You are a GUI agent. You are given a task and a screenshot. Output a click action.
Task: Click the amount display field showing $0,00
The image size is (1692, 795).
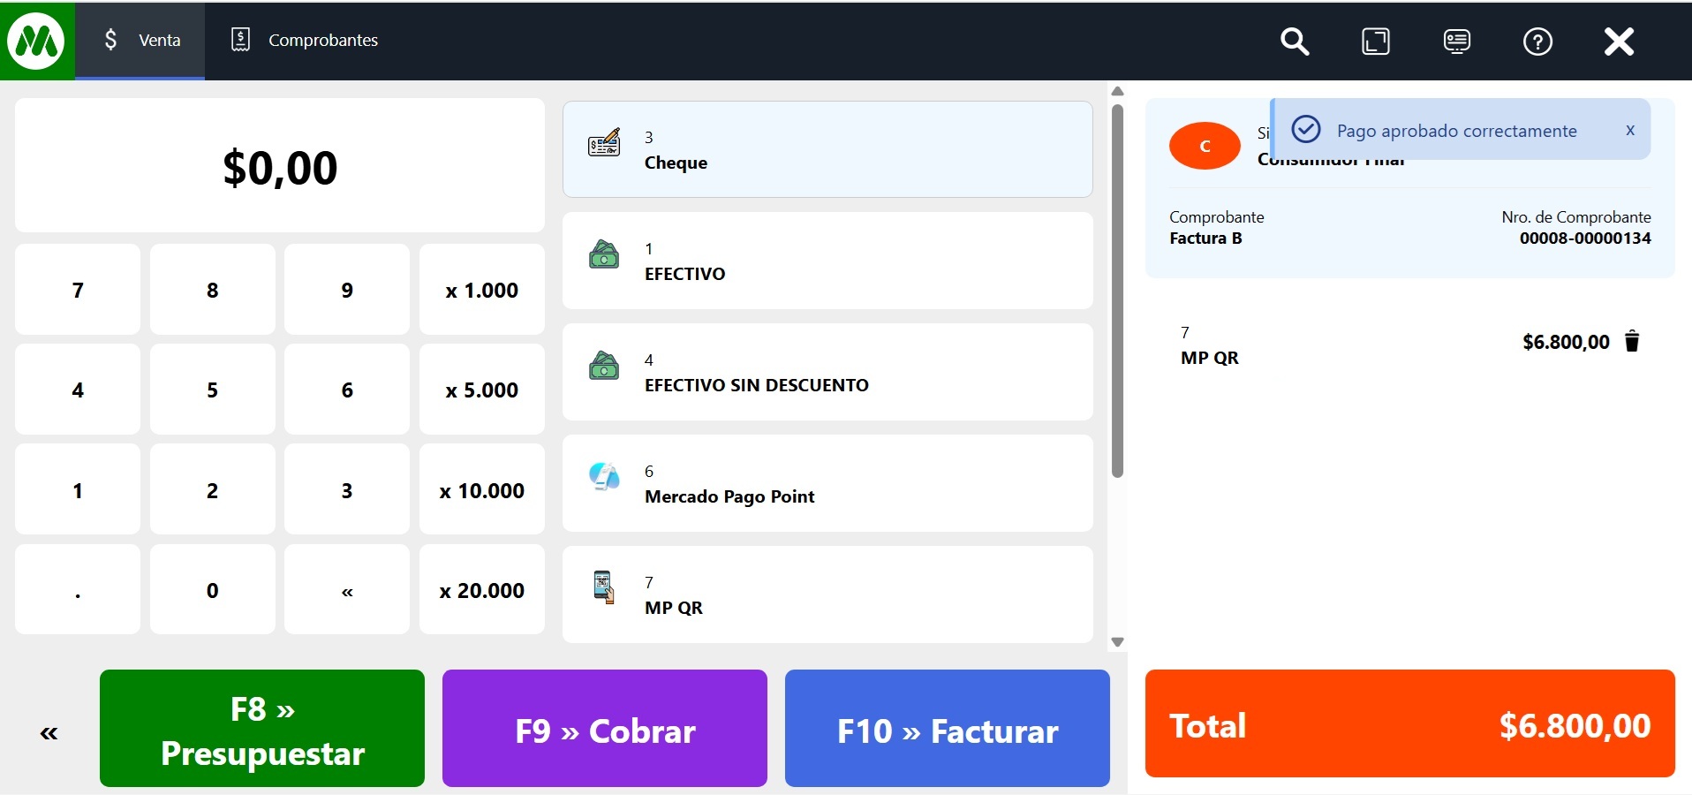click(280, 166)
